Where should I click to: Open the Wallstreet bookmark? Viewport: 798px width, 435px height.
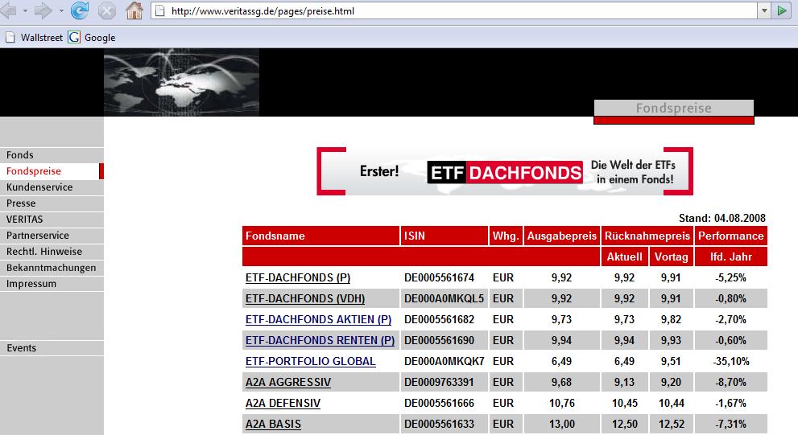point(34,37)
